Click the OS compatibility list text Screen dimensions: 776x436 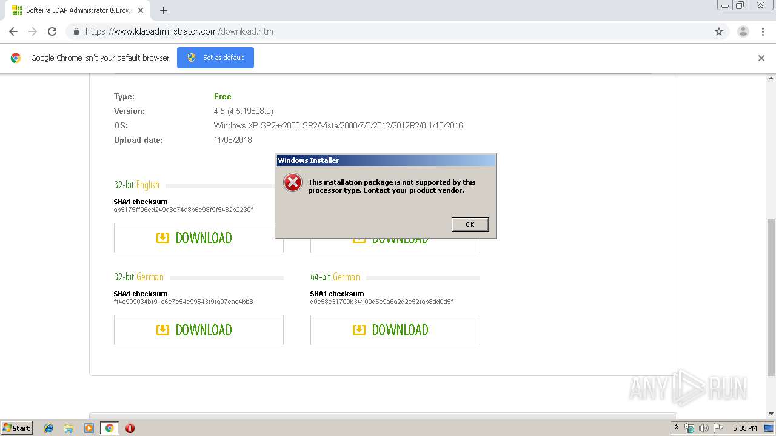point(338,125)
